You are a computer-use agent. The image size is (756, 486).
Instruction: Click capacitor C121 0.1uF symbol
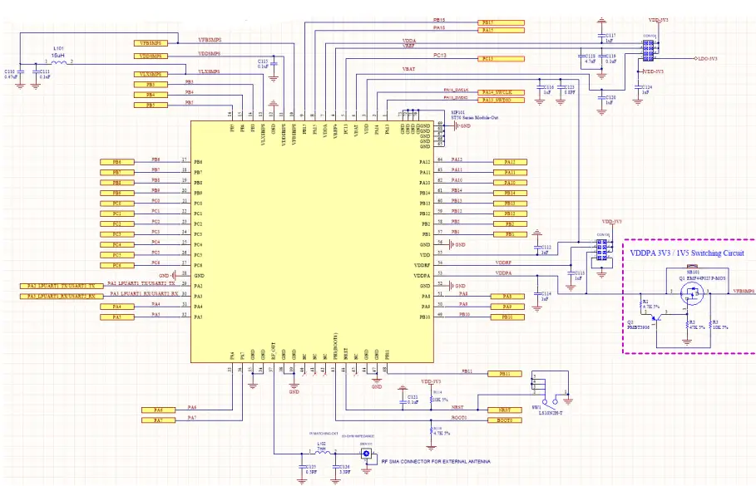pyautogui.click(x=403, y=401)
